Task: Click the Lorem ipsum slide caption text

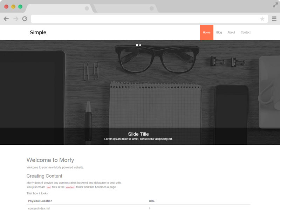Action: 138,139
